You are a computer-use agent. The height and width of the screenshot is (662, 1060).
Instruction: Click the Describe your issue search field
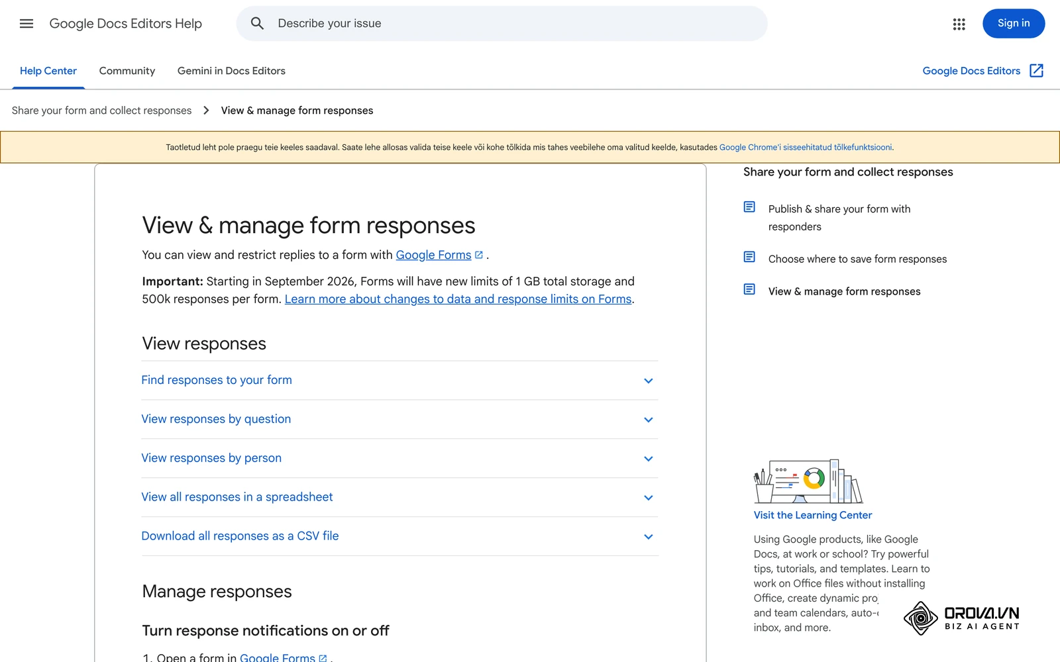502,24
